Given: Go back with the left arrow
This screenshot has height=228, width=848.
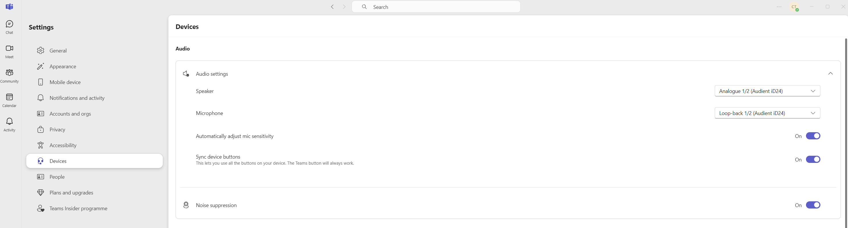Looking at the screenshot, I should (x=332, y=7).
